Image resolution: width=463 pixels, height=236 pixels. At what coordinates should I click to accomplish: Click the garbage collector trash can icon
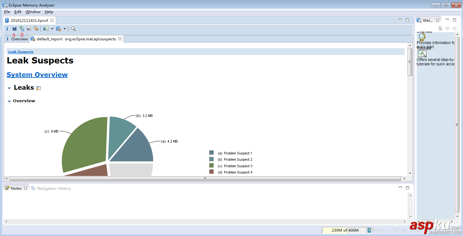coord(369,230)
